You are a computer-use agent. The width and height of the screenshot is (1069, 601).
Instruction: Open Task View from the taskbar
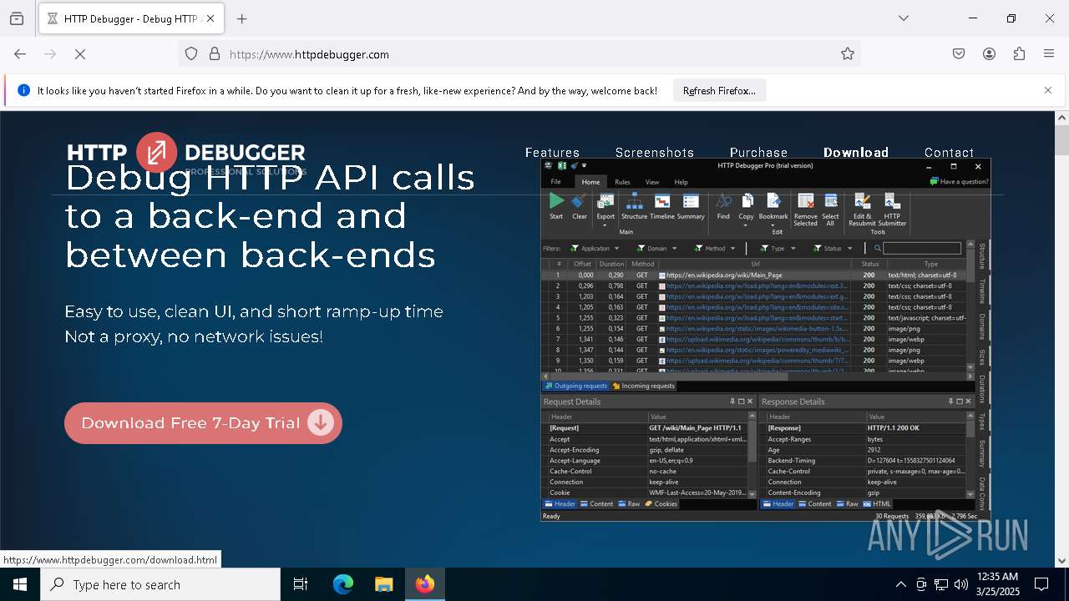tap(301, 584)
